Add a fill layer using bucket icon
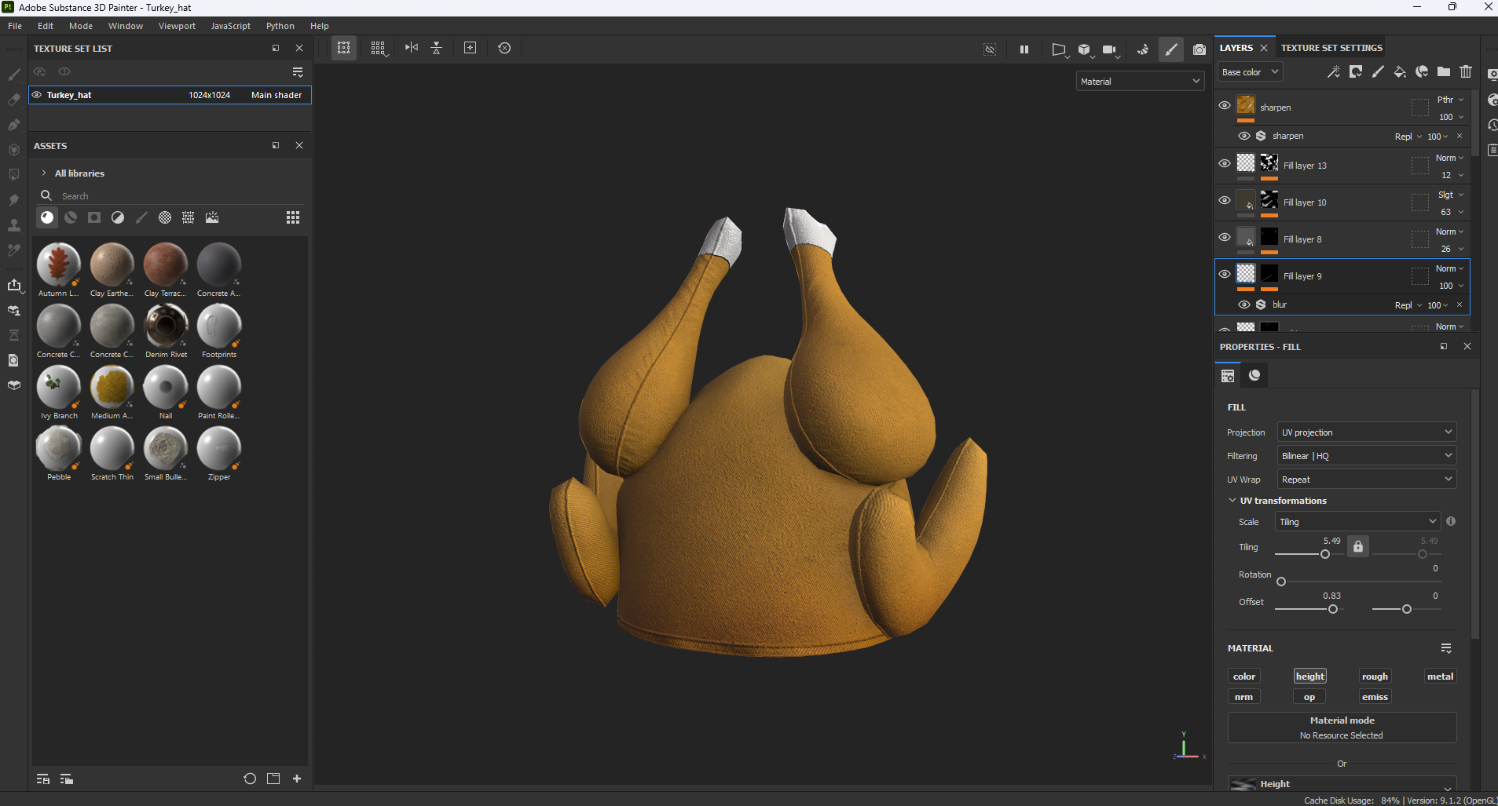 [1400, 72]
